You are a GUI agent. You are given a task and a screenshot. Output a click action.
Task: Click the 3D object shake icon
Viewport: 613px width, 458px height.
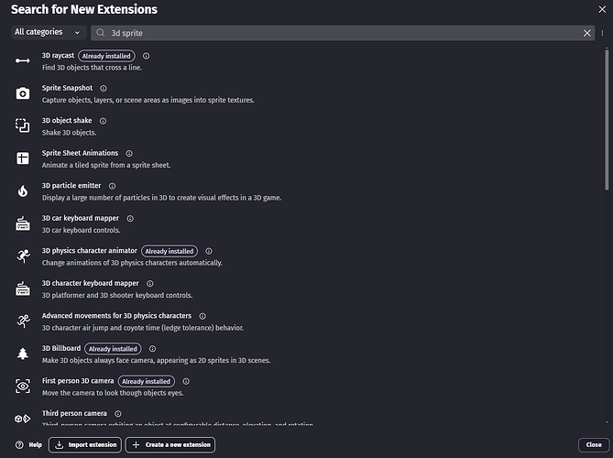click(23, 125)
